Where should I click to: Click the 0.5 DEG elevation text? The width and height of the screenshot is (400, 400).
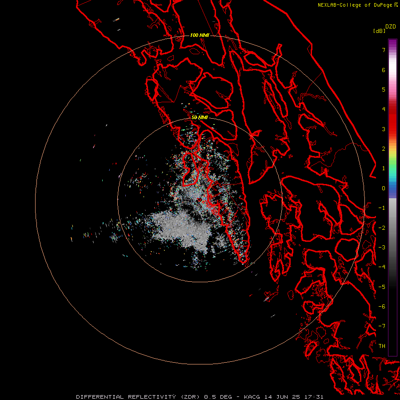218,397
